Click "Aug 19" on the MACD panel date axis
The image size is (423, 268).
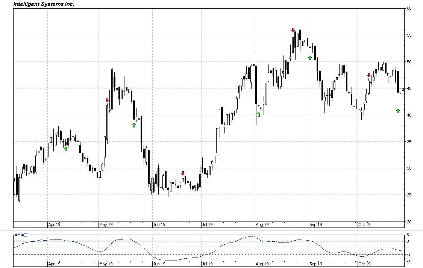point(262,264)
